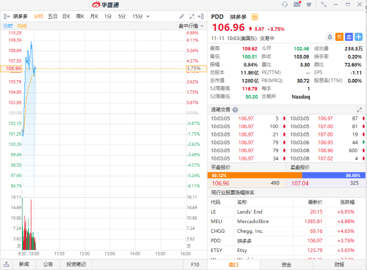Toggle right panel with arrow icon
This screenshot has width=367, height=270.
pyautogui.click(x=201, y=17)
